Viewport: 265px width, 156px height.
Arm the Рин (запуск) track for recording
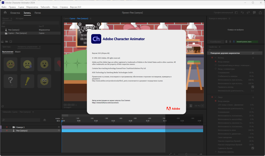[x=7, y=131]
